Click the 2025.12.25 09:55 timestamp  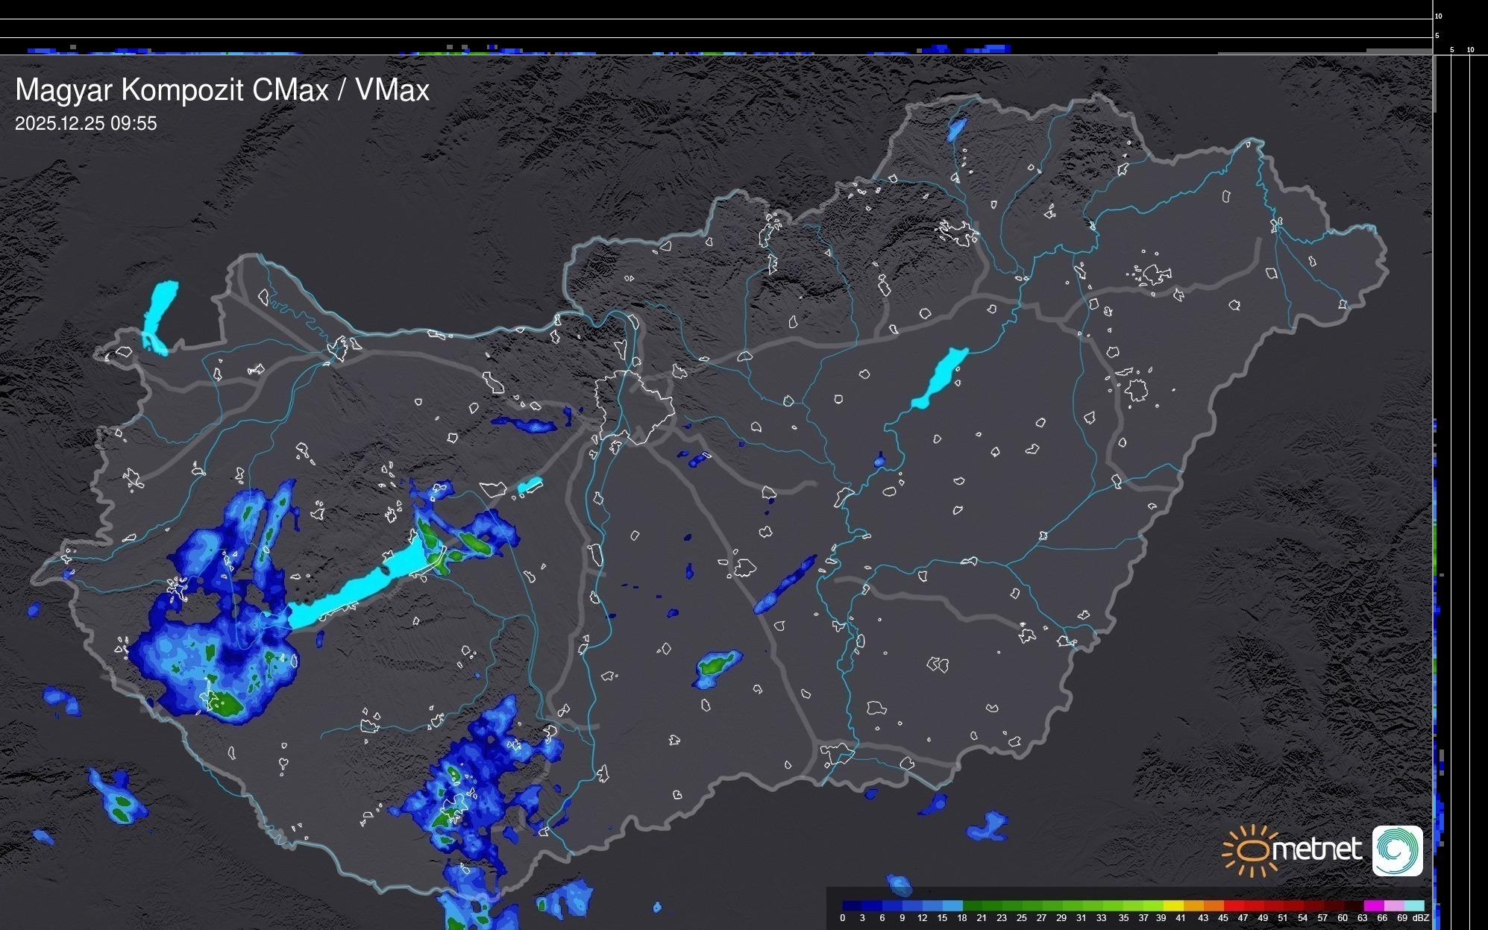point(86,124)
